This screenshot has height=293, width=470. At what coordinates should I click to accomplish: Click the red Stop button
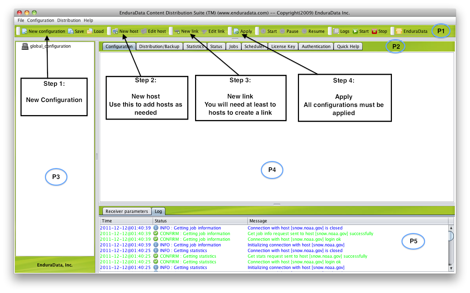coord(379,31)
